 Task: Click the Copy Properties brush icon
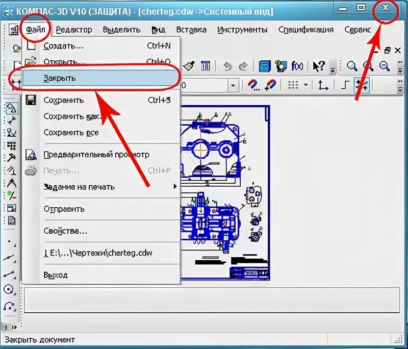[189, 66]
